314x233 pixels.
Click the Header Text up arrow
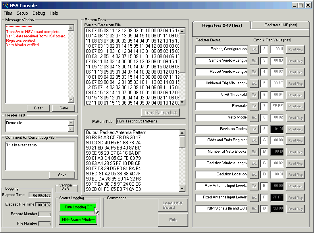71,123
